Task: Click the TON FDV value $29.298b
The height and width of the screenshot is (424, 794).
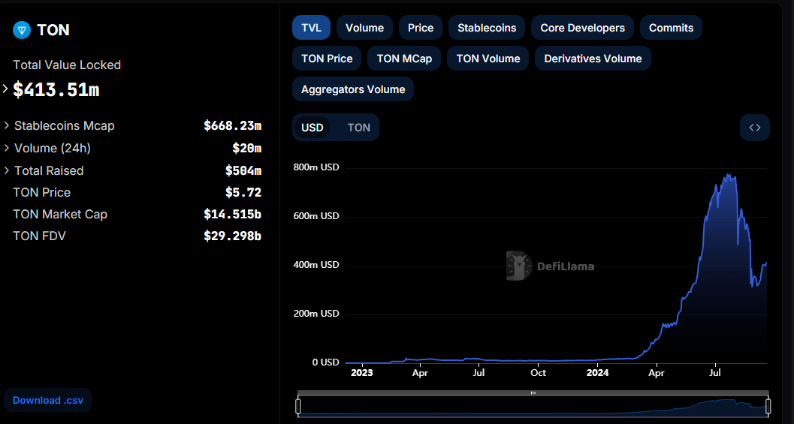Action: click(232, 236)
